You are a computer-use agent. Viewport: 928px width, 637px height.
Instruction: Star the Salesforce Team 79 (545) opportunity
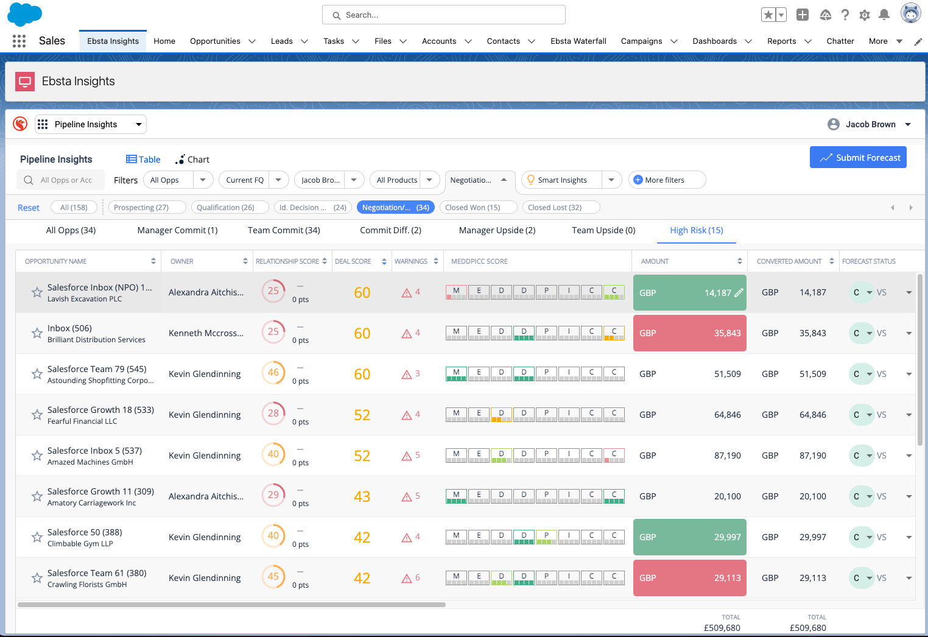click(37, 374)
